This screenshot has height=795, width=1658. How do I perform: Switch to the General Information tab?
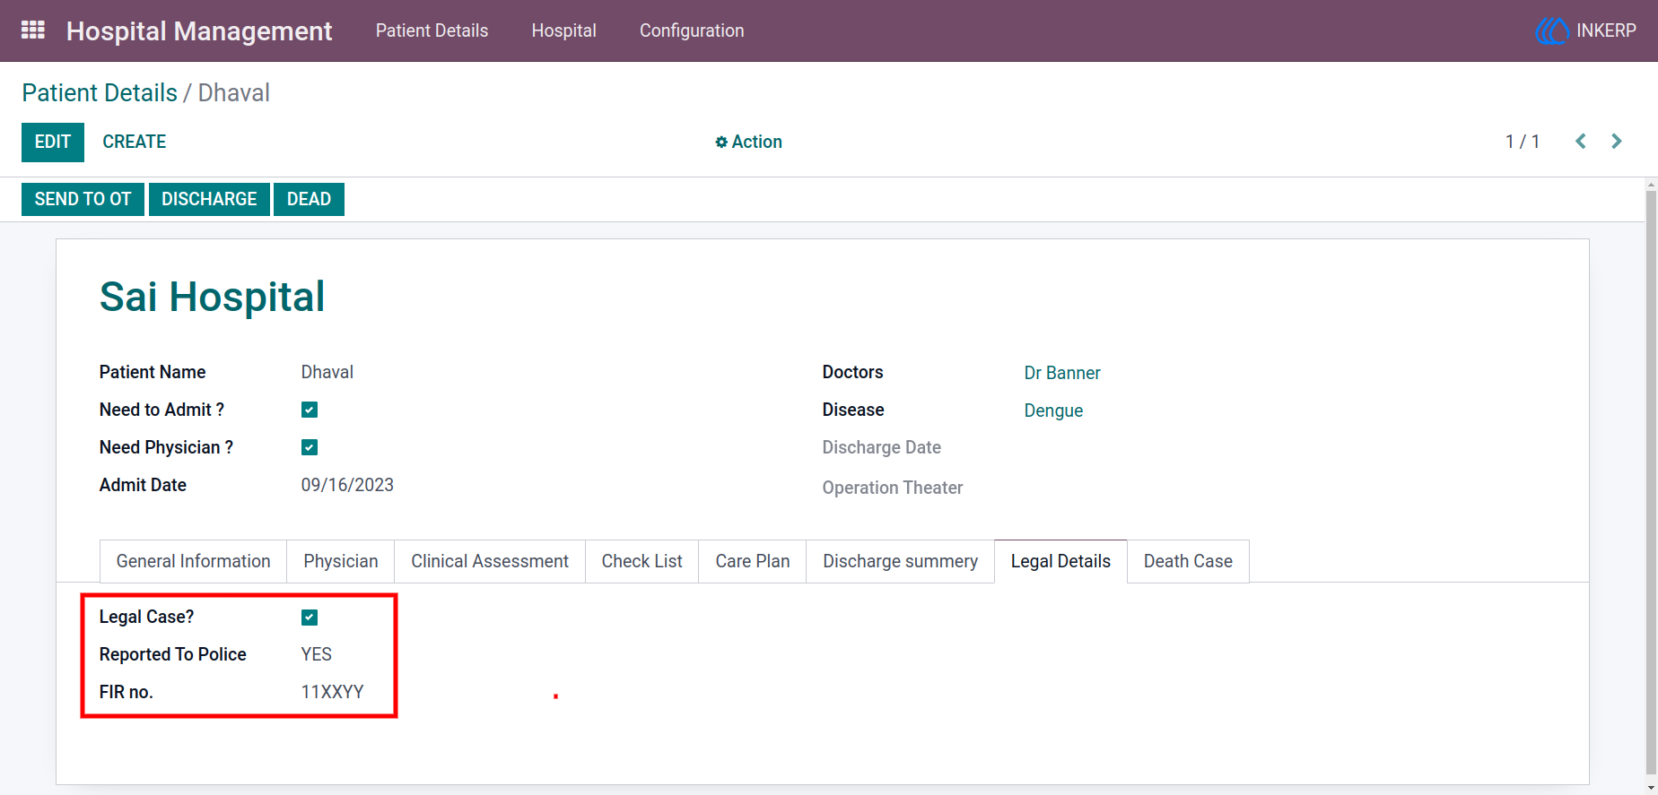(x=193, y=561)
